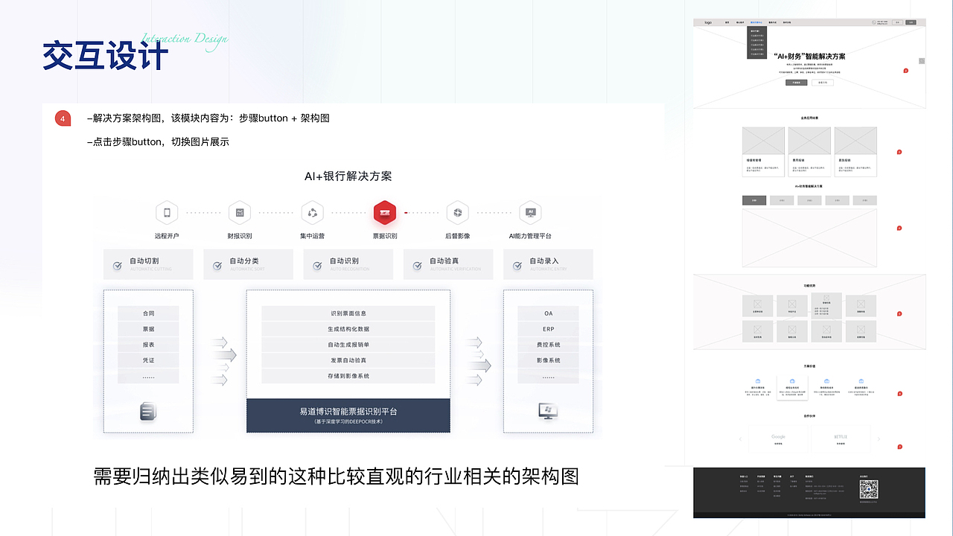
Task: Select the red 票据识别 step icon
Action: click(385, 212)
